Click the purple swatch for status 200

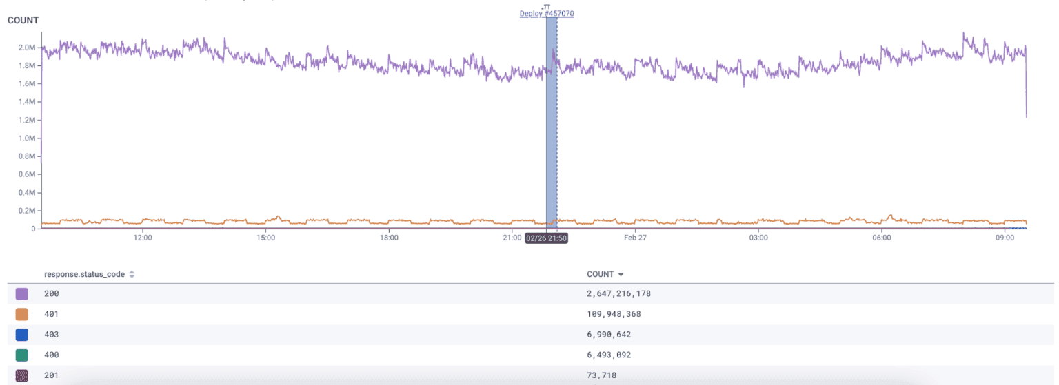[22, 294]
